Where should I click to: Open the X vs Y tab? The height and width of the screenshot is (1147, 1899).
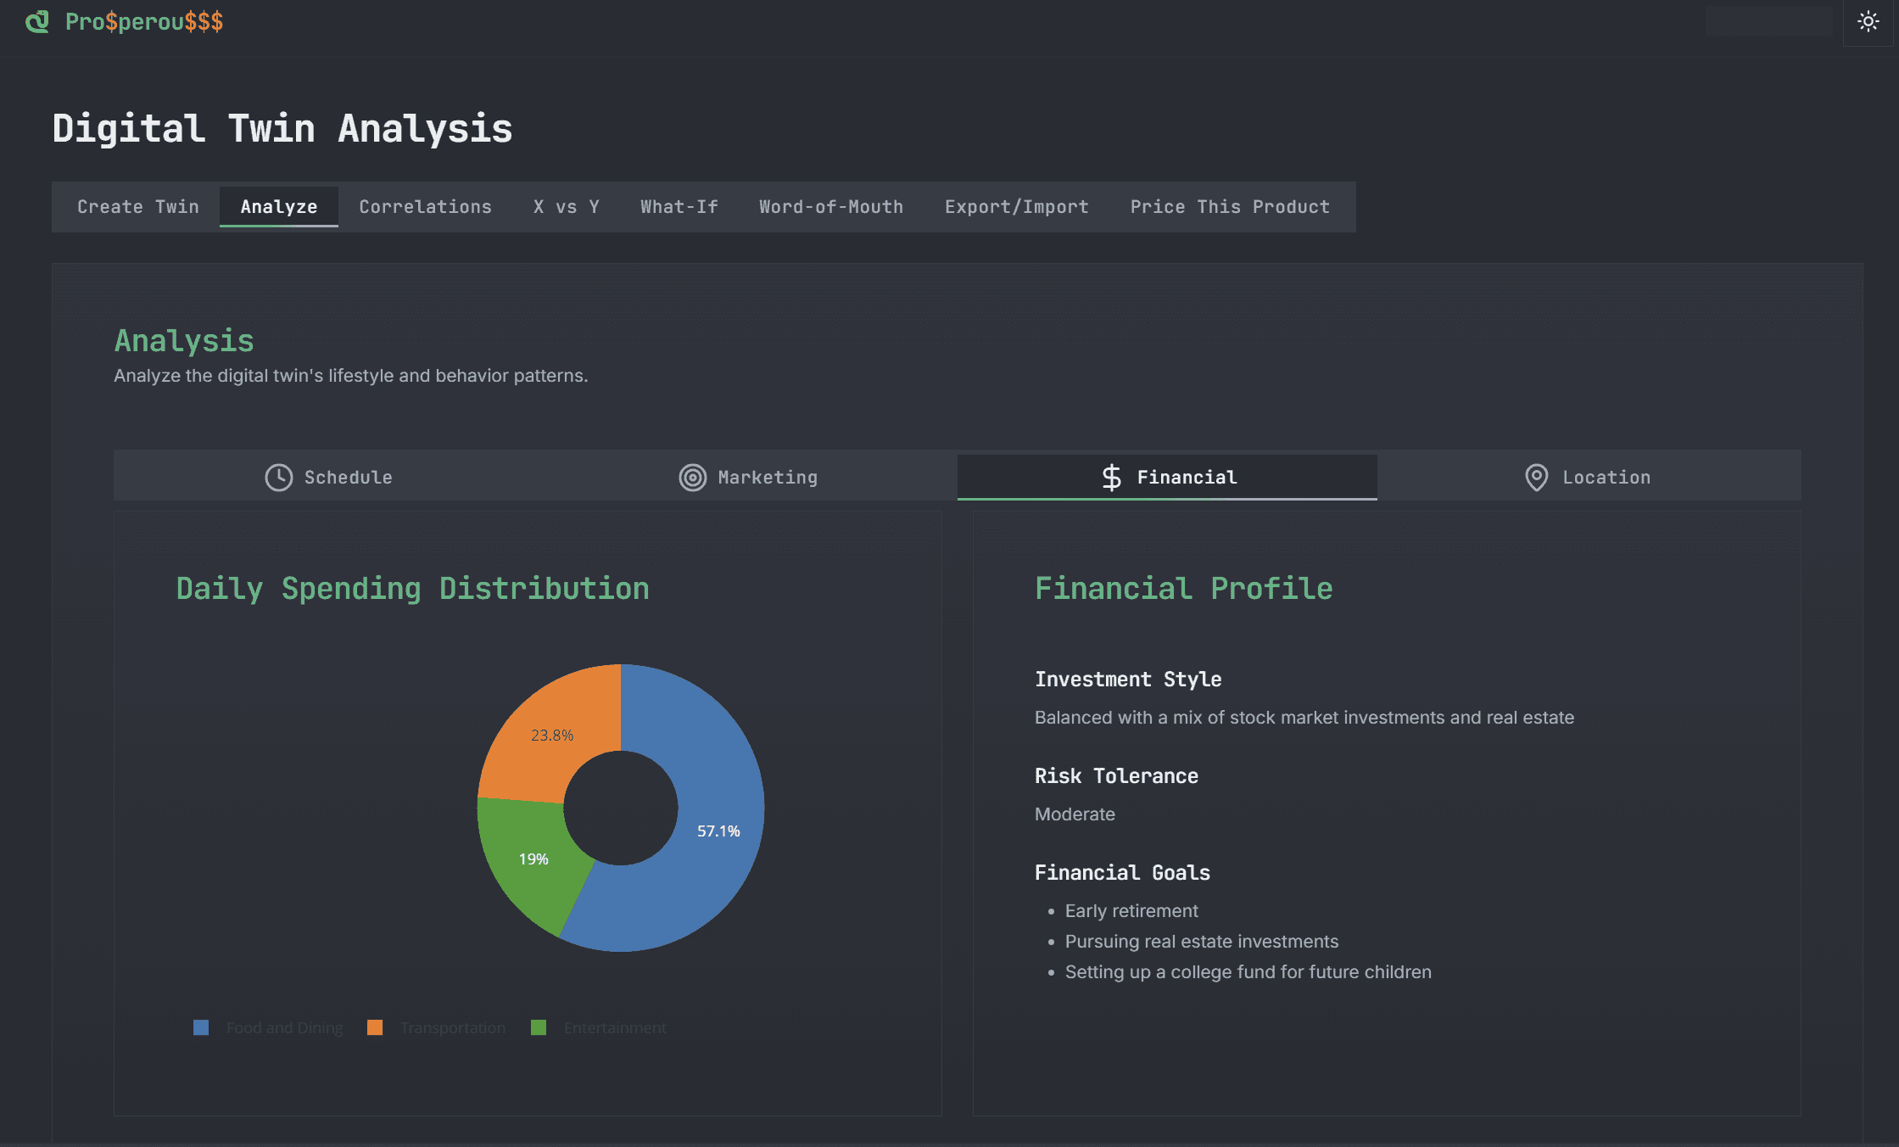tap(566, 207)
